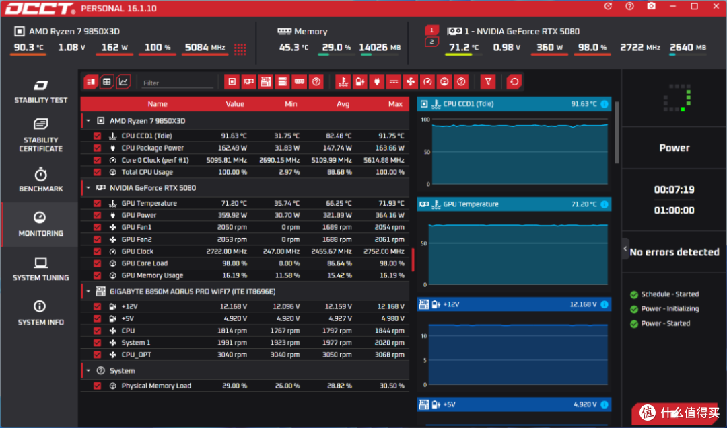Toggle the clock frequency readings filter

(x=427, y=82)
